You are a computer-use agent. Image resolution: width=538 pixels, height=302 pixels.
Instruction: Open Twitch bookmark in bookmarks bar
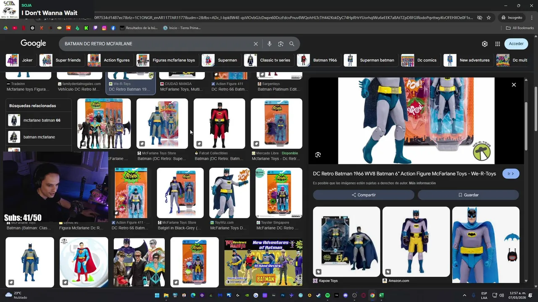95,28
